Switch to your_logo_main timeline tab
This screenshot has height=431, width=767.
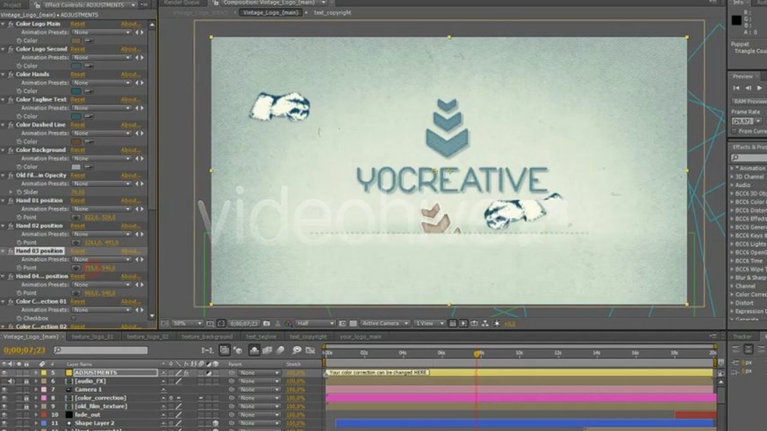point(360,336)
